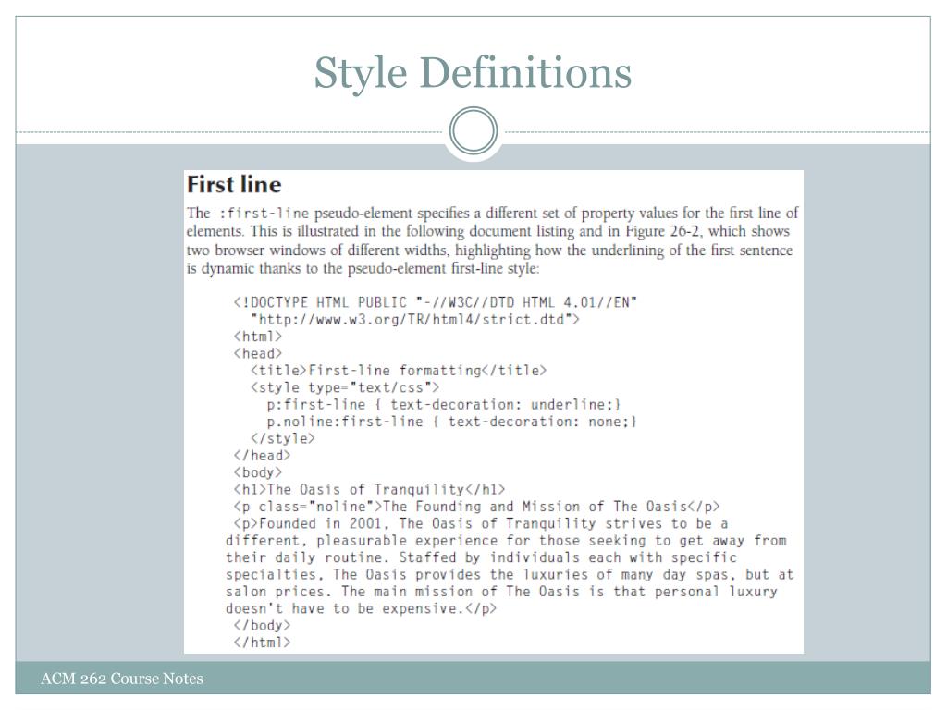
Task: Click the '<p class="noline">' code line
Action: click(476, 506)
